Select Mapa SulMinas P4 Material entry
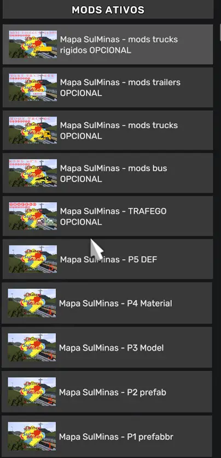 coord(107,303)
